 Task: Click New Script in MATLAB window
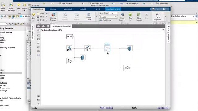point(3,7)
